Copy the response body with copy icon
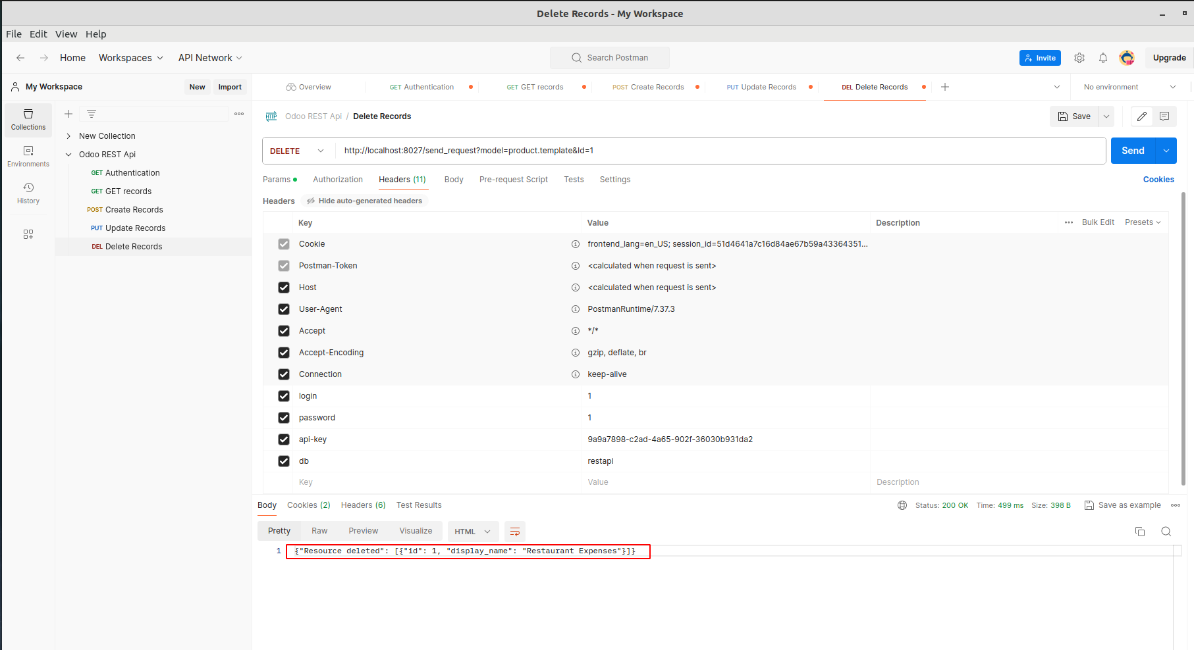This screenshot has width=1194, height=650. point(1140,532)
